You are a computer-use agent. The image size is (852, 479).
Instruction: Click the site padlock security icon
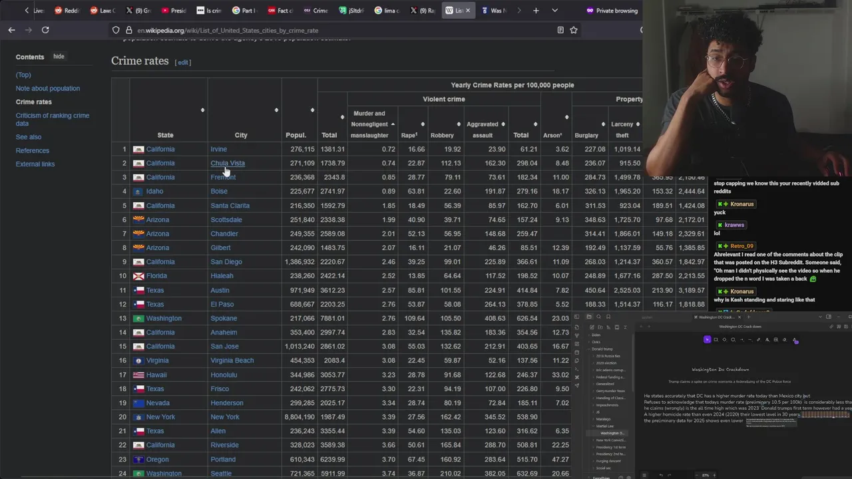(128, 30)
